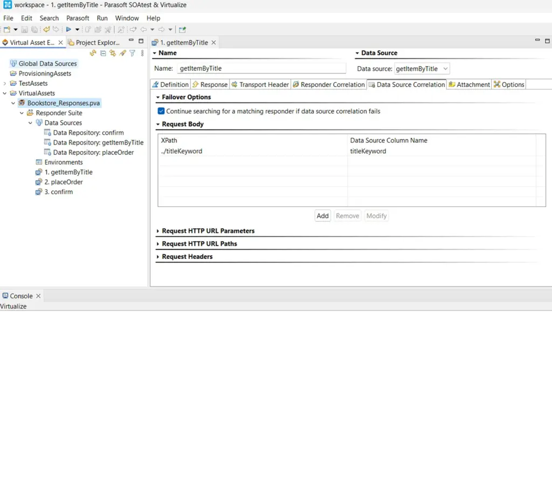This screenshot has height=494, width=552.
Task: Select the ../titleKeyword XPath cell
Action: tap(252, 151)
